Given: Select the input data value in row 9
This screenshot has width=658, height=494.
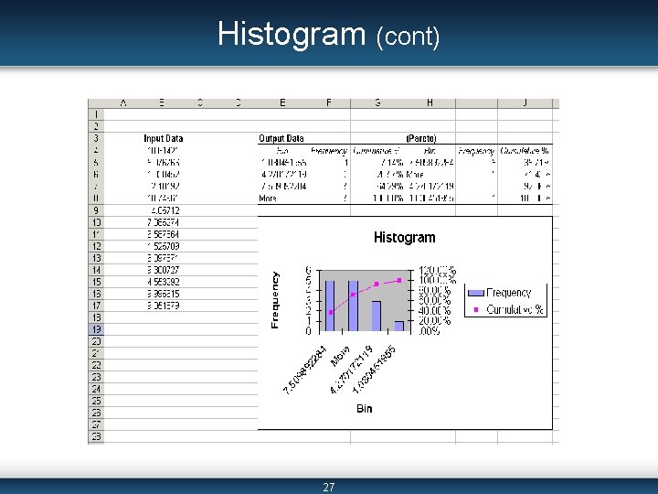Looking at the screenshot, I should click(x=164, y=210).
